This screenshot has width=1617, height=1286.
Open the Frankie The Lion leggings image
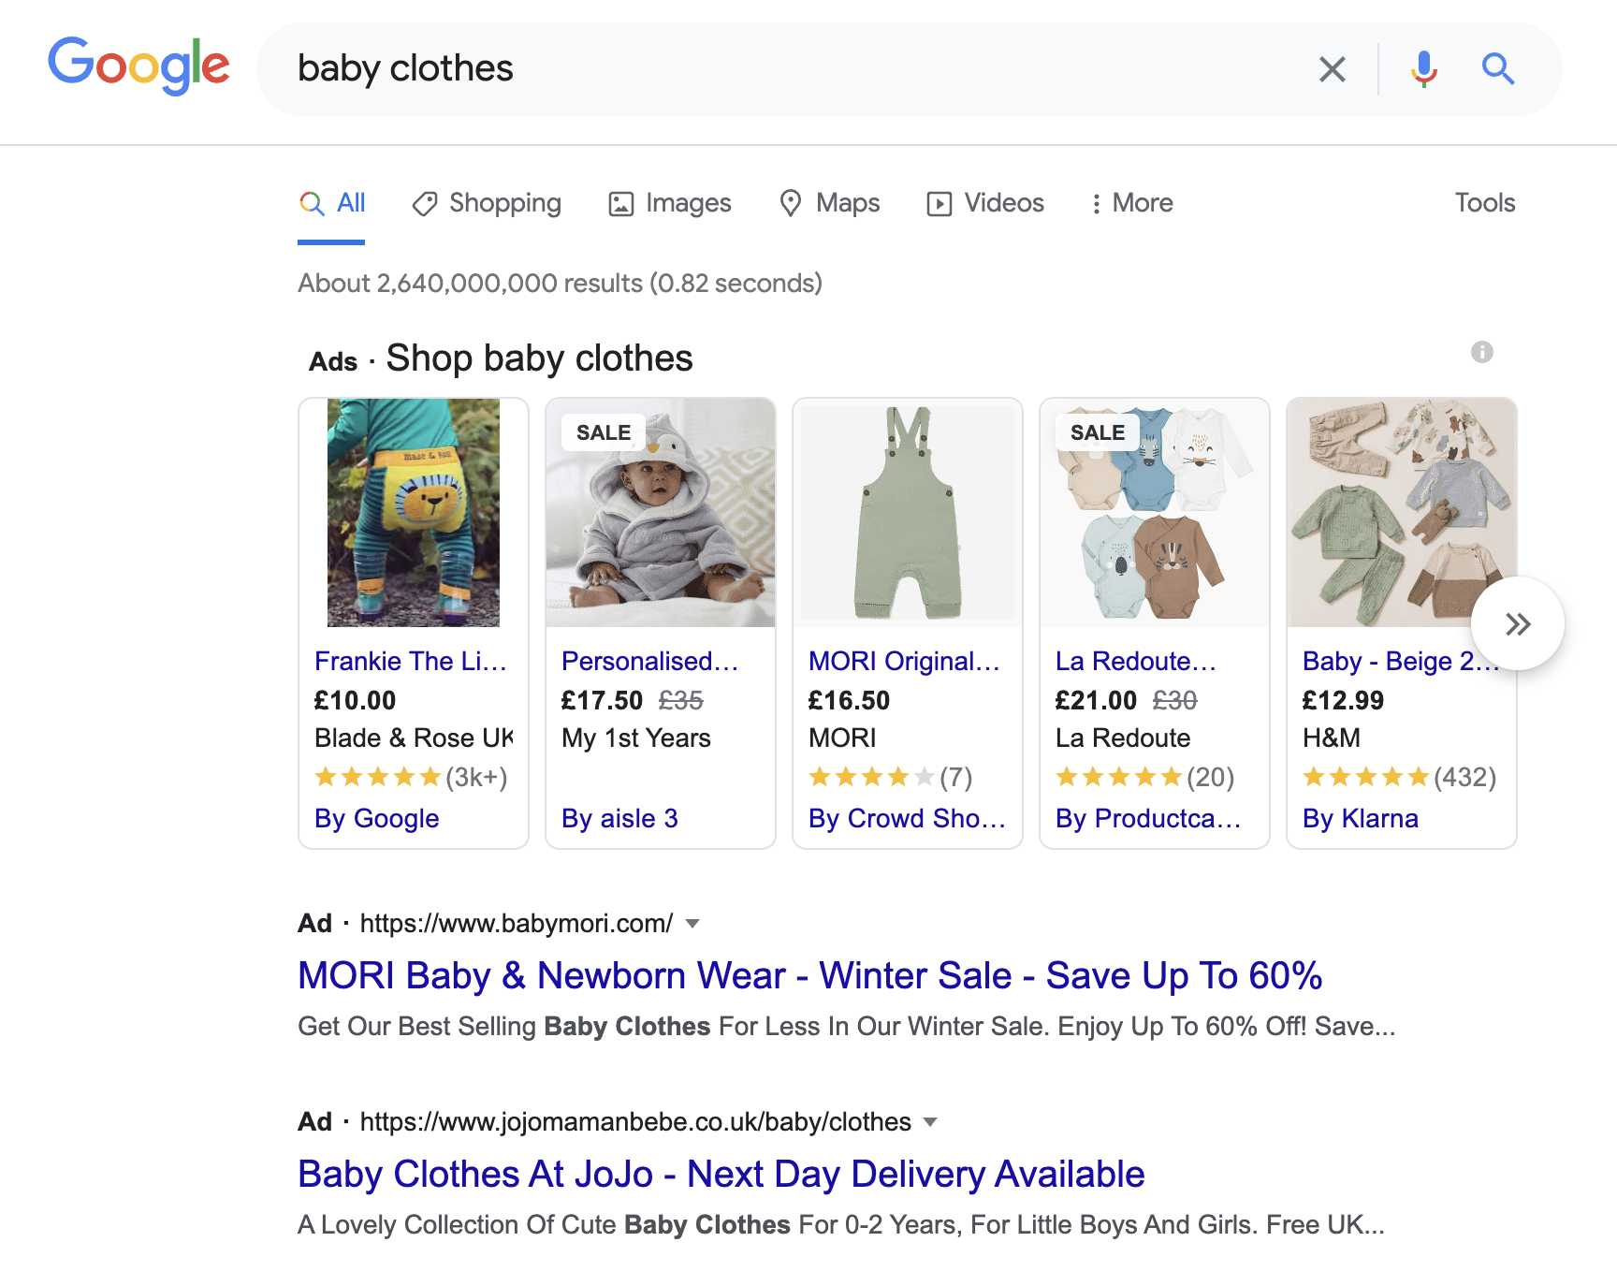point(414,513)
